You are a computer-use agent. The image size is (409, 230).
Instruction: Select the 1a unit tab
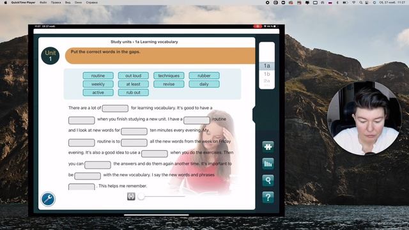coord(266,66)
